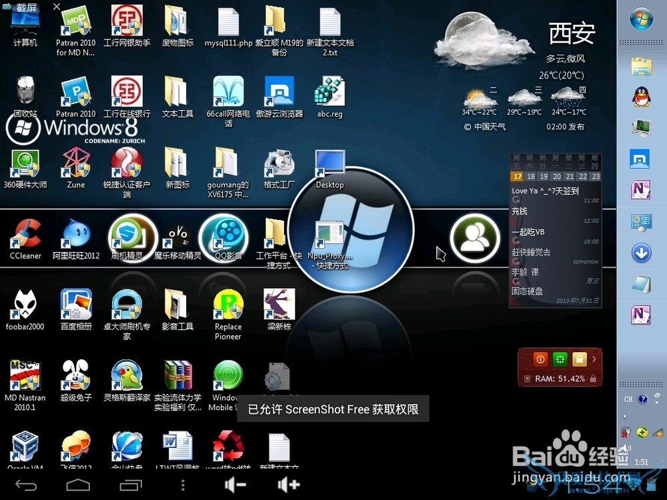The width and height of the screenshot is (667, 500).
Task: Open 百度相册 shortcut
Action: [x=76, y=311]
